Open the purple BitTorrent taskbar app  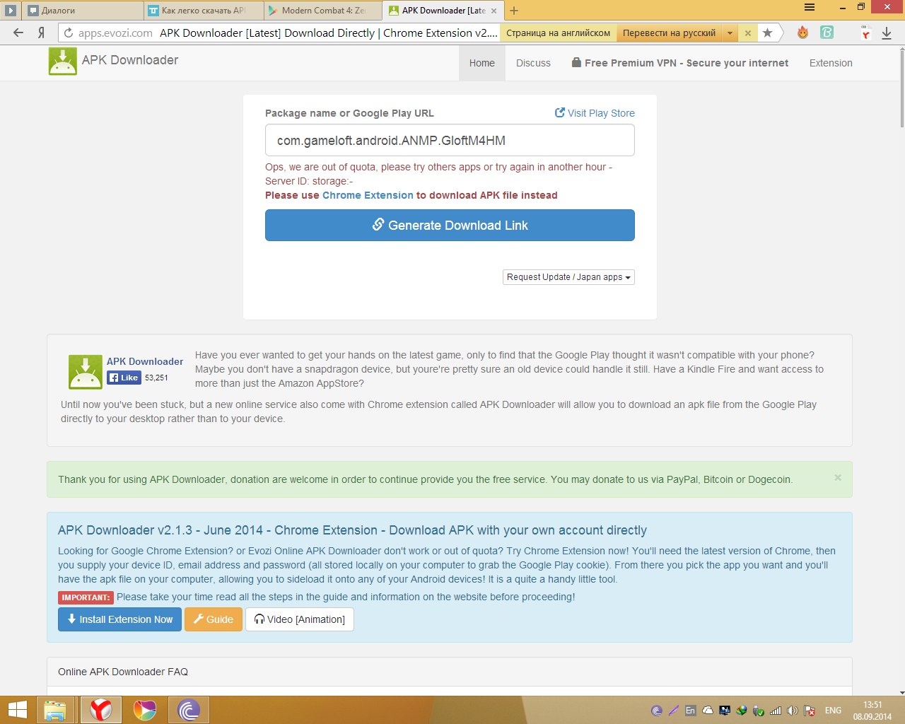coord(189,710)
